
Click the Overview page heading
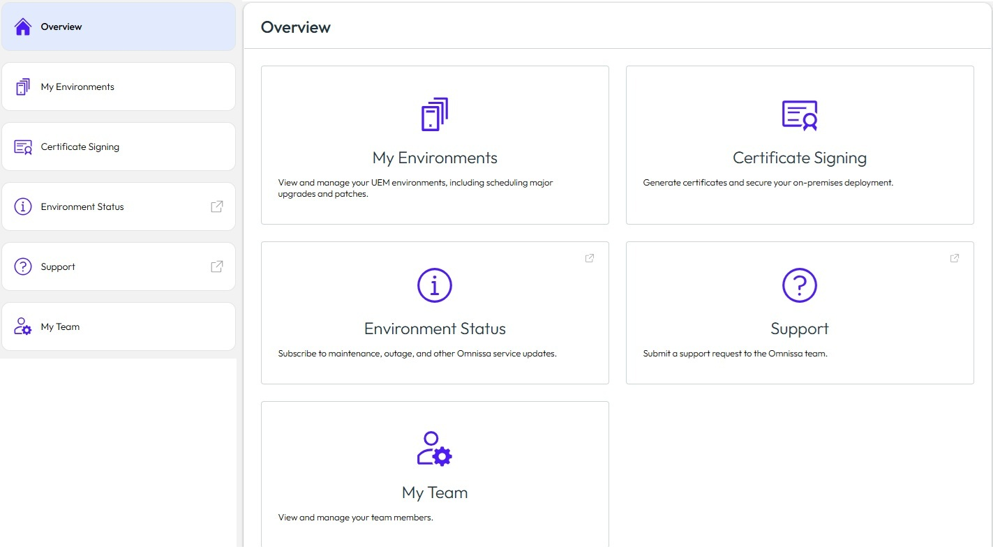click(x=296, y=27)
